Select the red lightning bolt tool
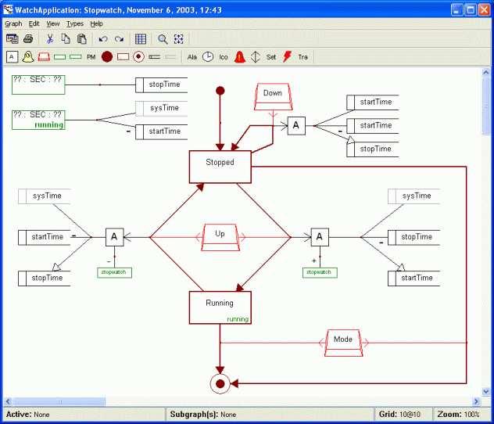The image size is (494, 424). pos(287,57)
